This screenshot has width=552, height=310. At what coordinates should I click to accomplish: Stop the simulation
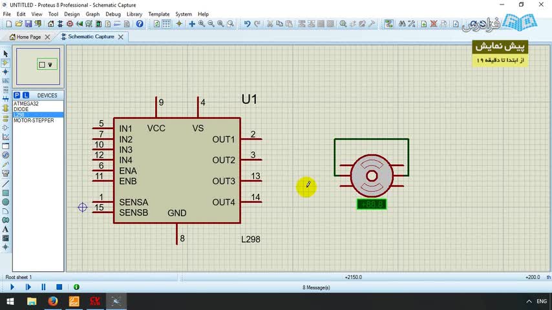tap(59, 287)
